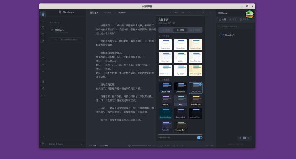Apply the Solarized Dark theme
The height and width of the screenshot is (159, 296).
pos(166,114)
